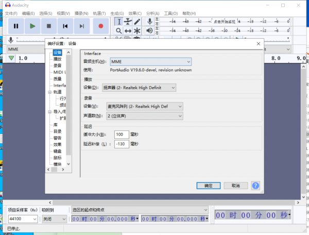Open the playback device 扬声器 dropdown
The height and width of the screenshot is (235, 309).
tap(139, 88)
